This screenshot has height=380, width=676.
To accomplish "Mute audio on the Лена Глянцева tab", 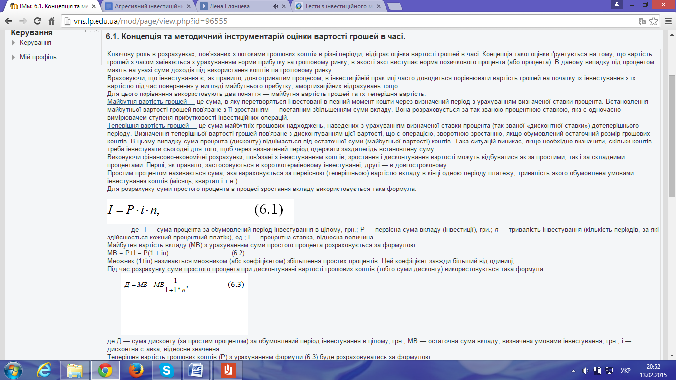I will (276, 6).
